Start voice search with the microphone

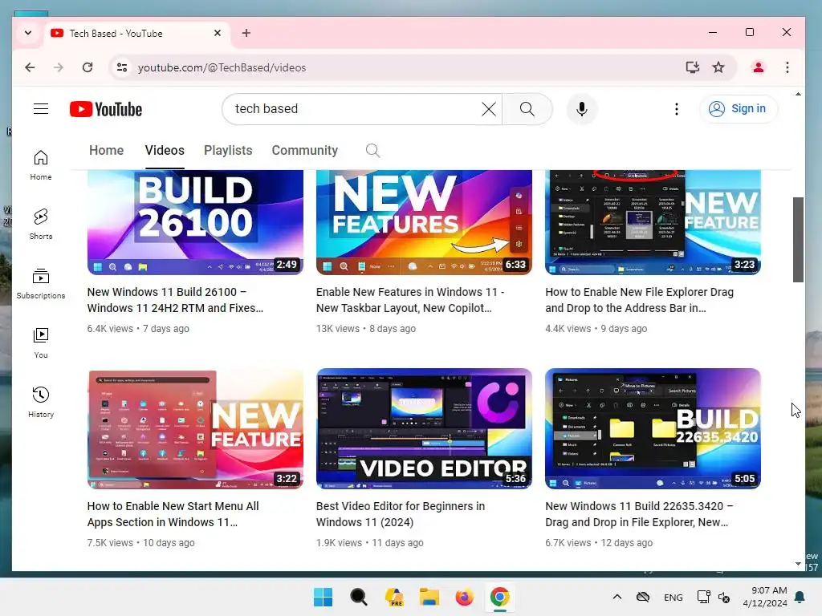point(581,109)
